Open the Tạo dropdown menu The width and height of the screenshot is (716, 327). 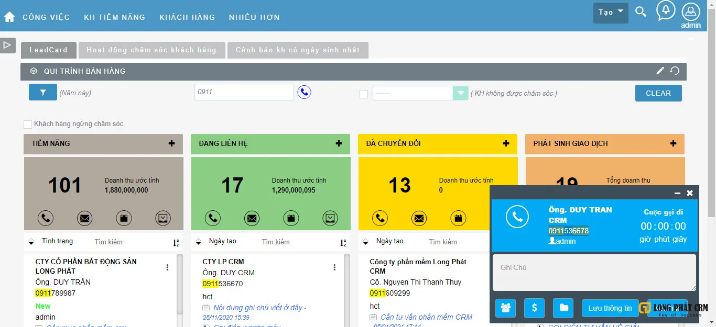[x=611, y=13]
